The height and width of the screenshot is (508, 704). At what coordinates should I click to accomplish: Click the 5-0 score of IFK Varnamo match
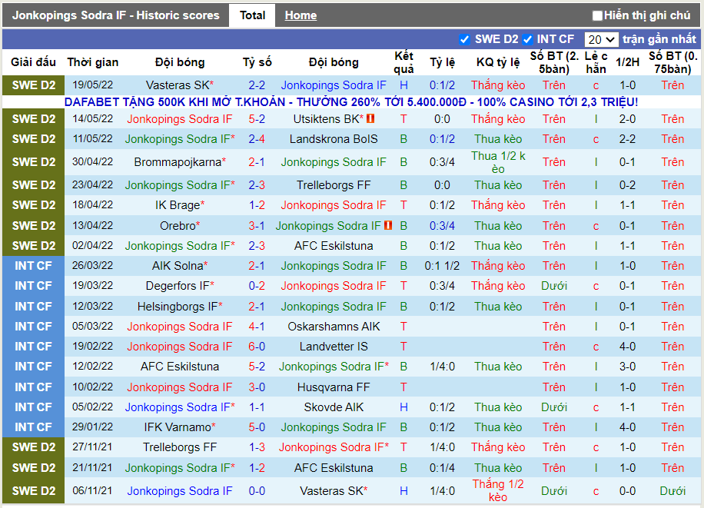257,427
